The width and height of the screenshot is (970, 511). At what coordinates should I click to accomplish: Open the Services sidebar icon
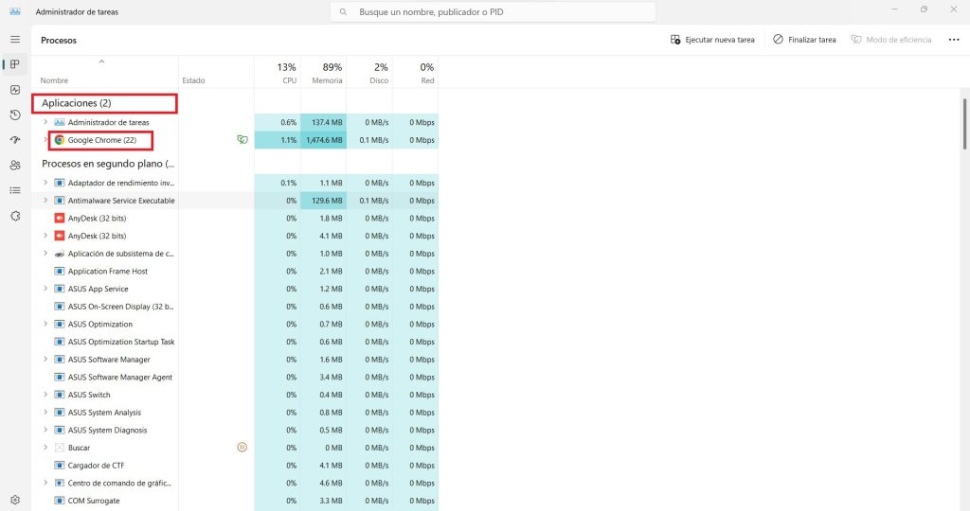pos(15,217)
